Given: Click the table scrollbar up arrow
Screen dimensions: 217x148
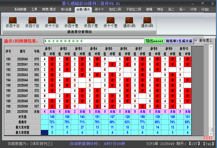Looking at the screenshot, I should [211, 47].
